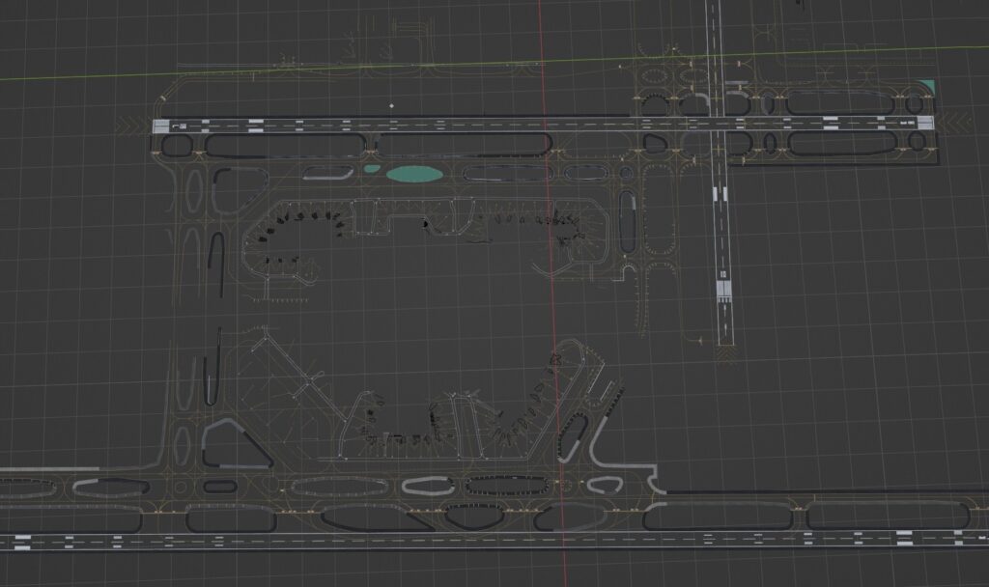Select the bottom horizontal runway strip
The height and width of the screenshot is (587, 989).
[494, 540]
